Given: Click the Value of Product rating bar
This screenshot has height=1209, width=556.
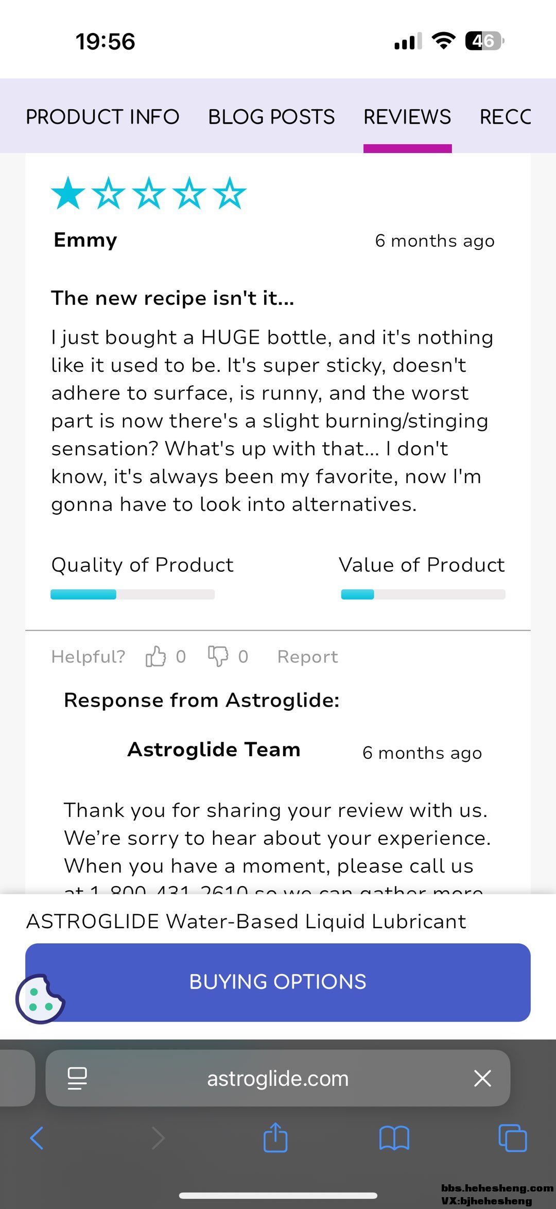Looking at the screenshot, I should point(423,594).
